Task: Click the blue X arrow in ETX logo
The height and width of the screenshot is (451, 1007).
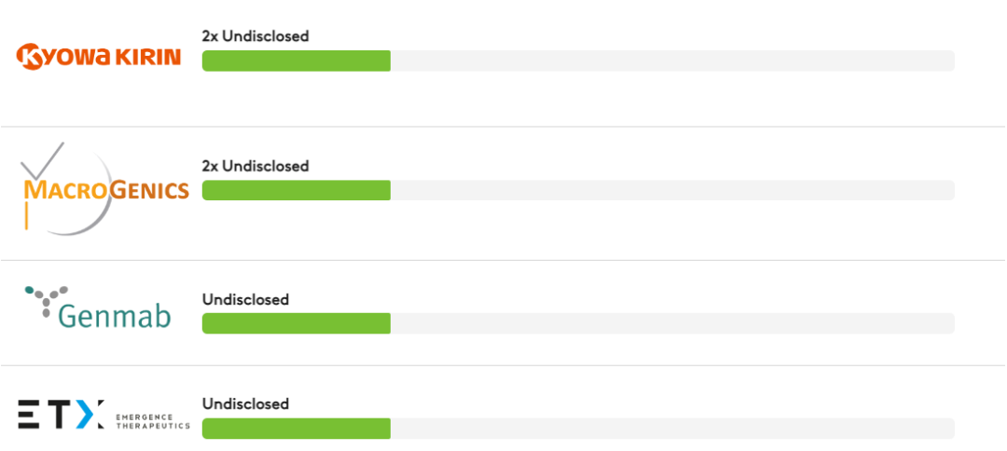Action: coord(90,414)
